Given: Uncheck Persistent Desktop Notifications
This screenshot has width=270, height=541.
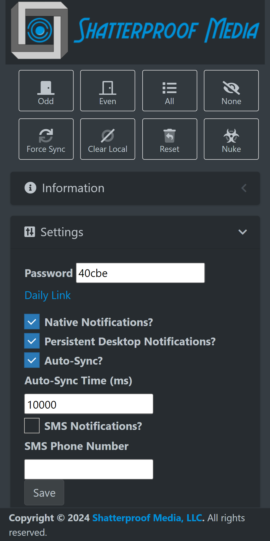Looking at the screenshot, I should [x=32, y=341].
